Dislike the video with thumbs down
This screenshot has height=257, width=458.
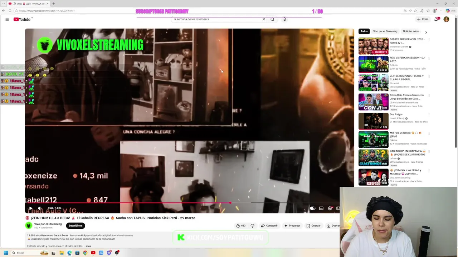tap(252, 226)
